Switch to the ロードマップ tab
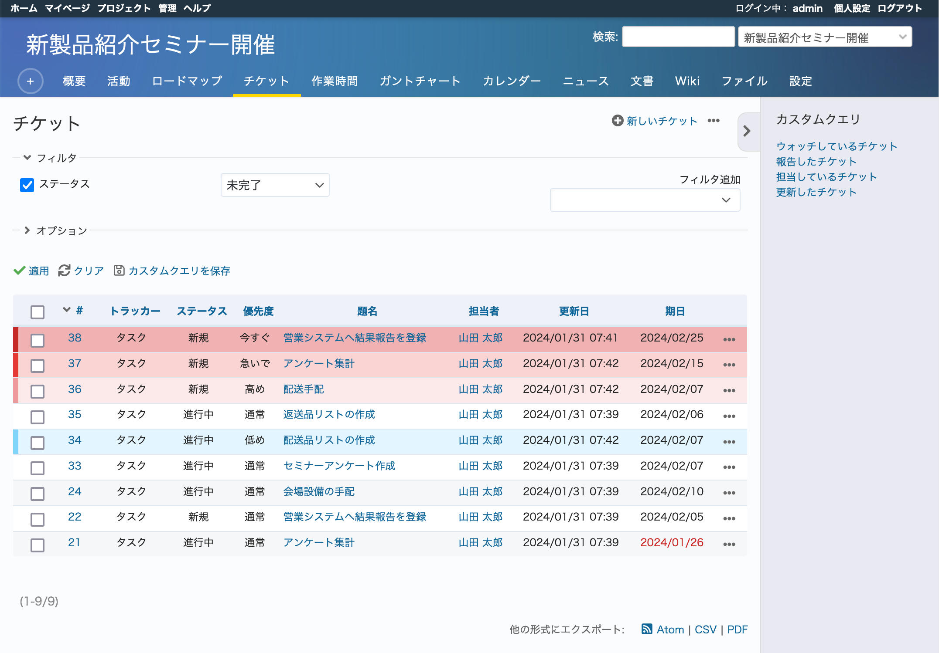This screenshot has height=653, width=939. [187, 81]
